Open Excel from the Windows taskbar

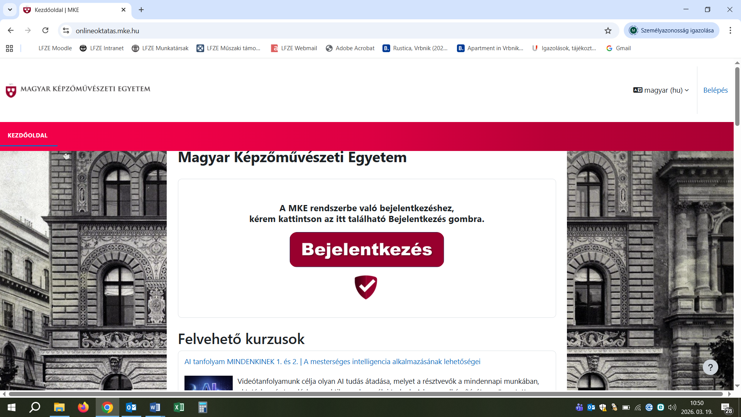click(179, 407)
